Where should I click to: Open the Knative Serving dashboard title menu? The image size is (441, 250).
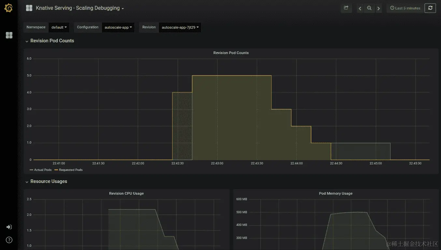(x=80, y=8)
